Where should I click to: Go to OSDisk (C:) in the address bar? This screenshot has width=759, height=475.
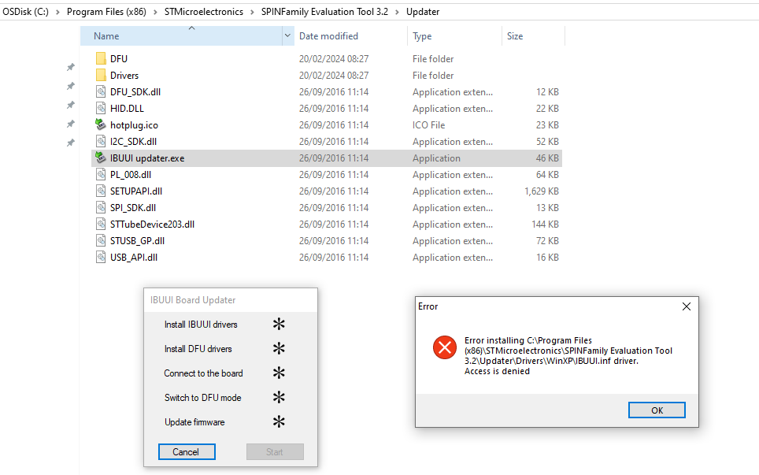click(26, 12)
